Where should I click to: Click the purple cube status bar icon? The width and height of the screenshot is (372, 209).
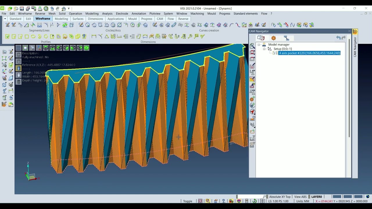tap(239, 201)
